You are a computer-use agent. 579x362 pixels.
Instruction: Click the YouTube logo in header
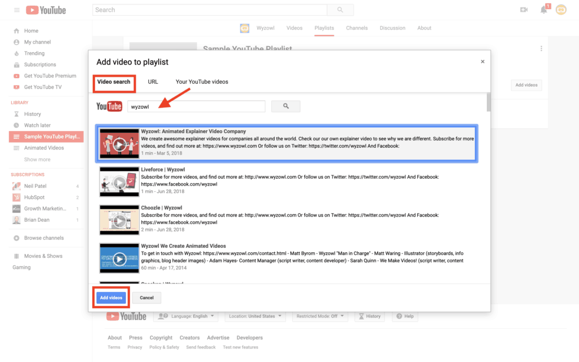pos(46,10)
